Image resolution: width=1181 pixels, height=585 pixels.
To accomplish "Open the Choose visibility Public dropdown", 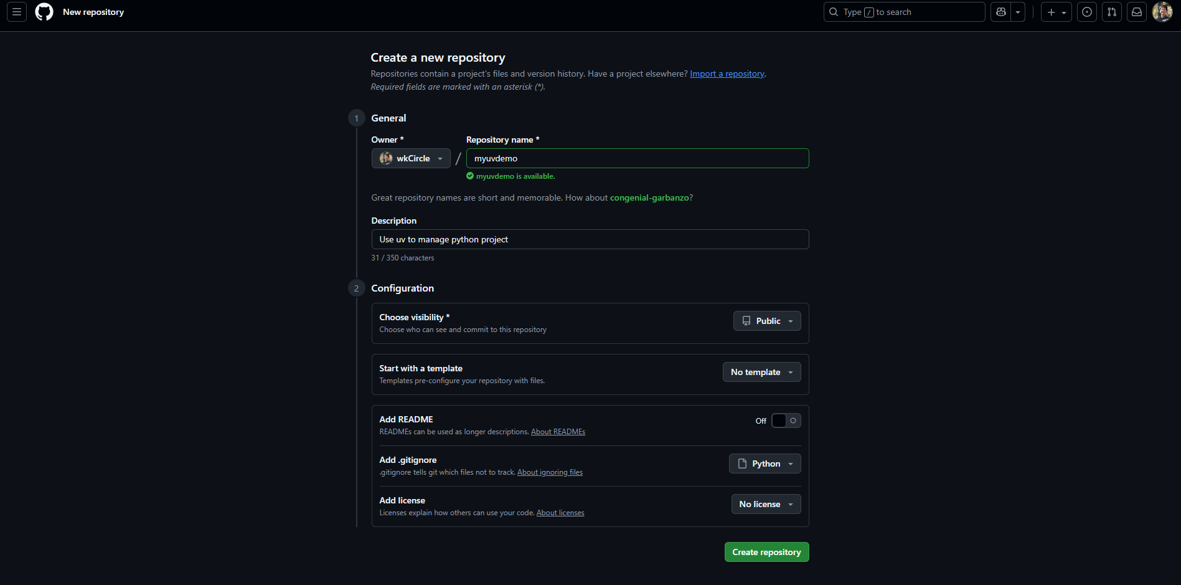I will point(766,320).
